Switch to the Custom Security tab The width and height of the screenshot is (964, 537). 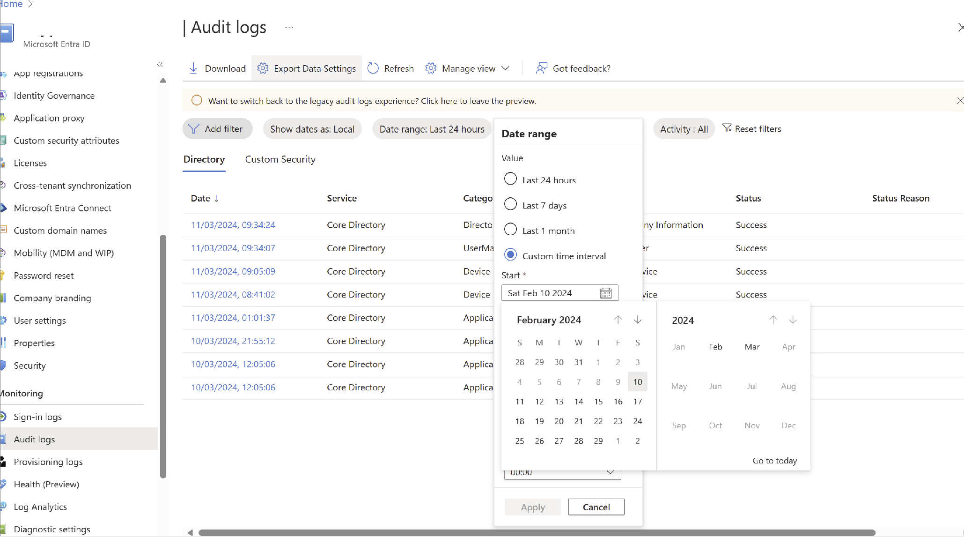280,159
